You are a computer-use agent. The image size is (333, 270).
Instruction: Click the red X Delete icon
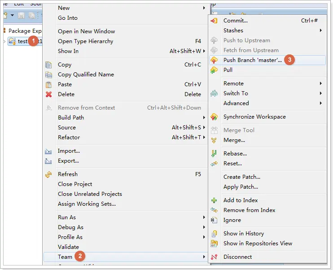coord(48,94)
